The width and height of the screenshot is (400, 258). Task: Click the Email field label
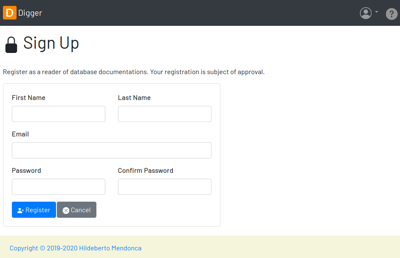click(20, 134)
